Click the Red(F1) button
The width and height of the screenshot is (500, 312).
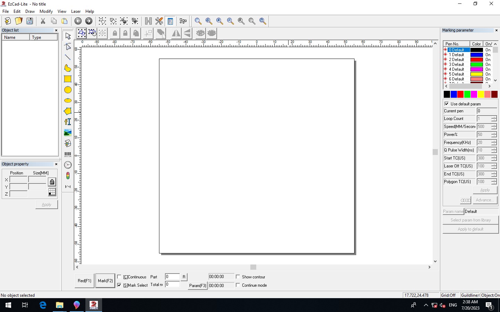pos(84,281)
